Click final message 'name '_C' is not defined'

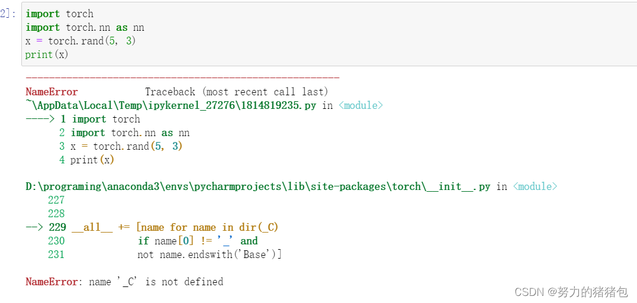point(156,282)
